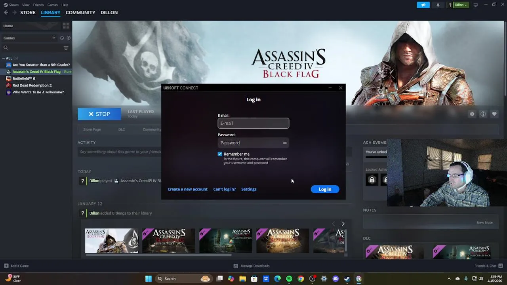Image resolution: width=507 pixels, height=285 pixels.
Task: Enter Big Picture mode via monitor icon
Action: coord(475,5)
